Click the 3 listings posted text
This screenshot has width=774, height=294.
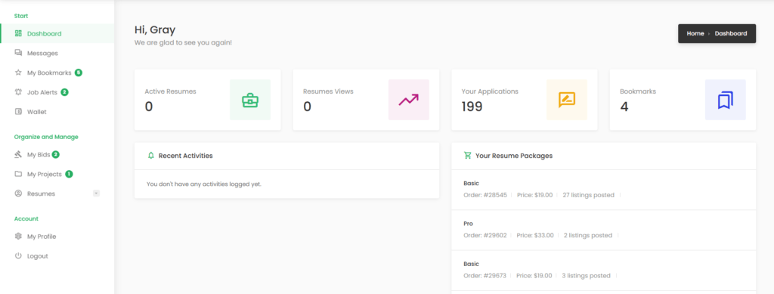click(x=587, y=276)
